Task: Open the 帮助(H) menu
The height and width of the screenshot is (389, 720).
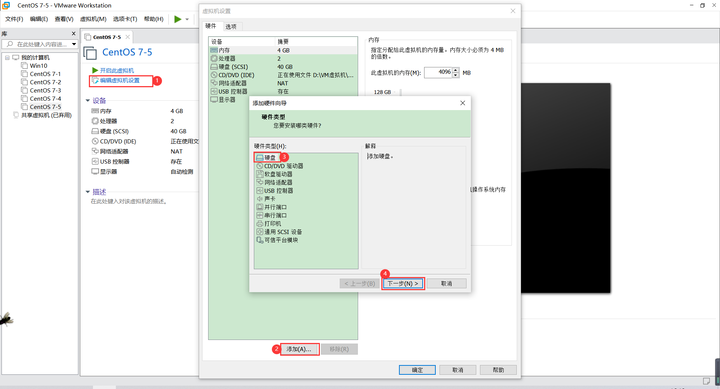Action: [154, 19]
